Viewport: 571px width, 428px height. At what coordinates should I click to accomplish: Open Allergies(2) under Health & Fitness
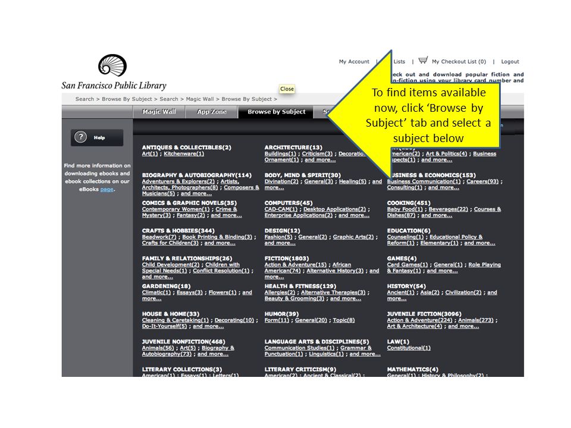click(280, 292)
